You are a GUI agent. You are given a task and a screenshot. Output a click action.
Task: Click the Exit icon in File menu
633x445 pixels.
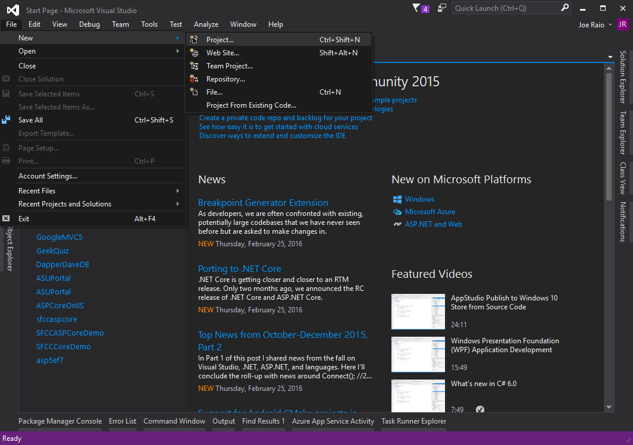coord(6,218)
